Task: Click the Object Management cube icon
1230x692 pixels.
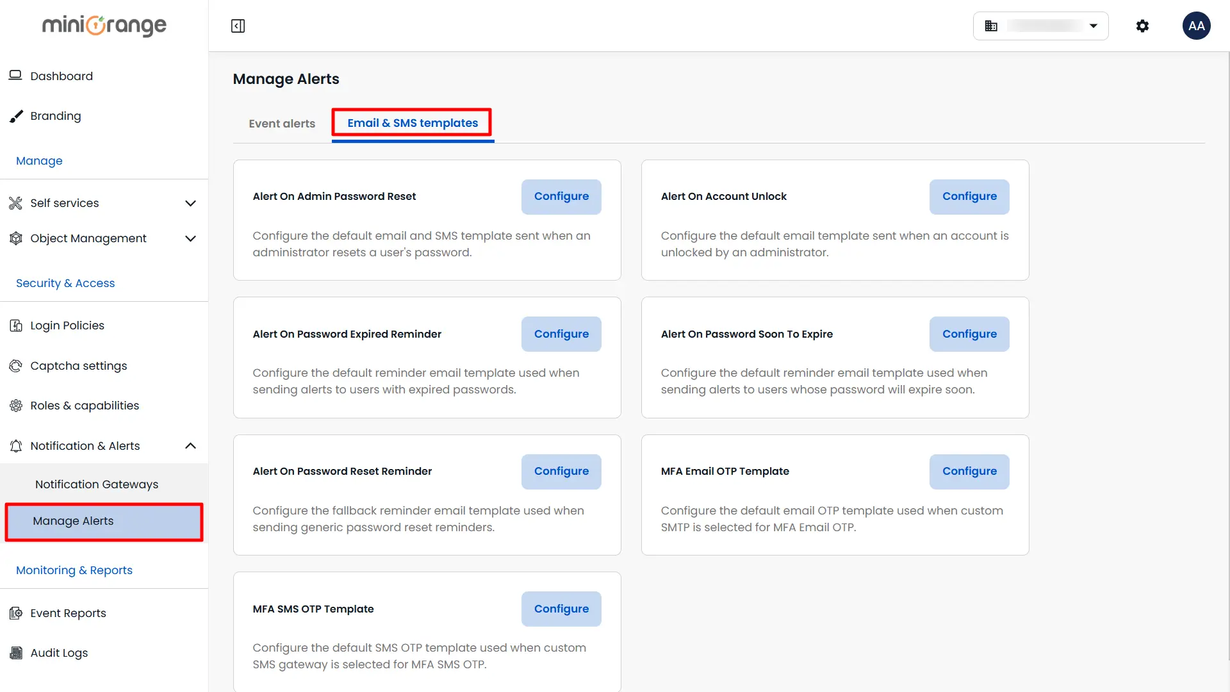Action: [16, 238]
